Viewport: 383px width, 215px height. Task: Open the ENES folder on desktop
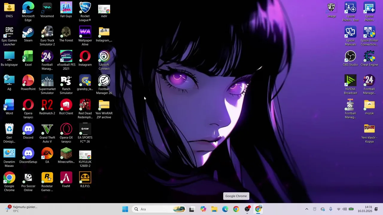[9, 10]
